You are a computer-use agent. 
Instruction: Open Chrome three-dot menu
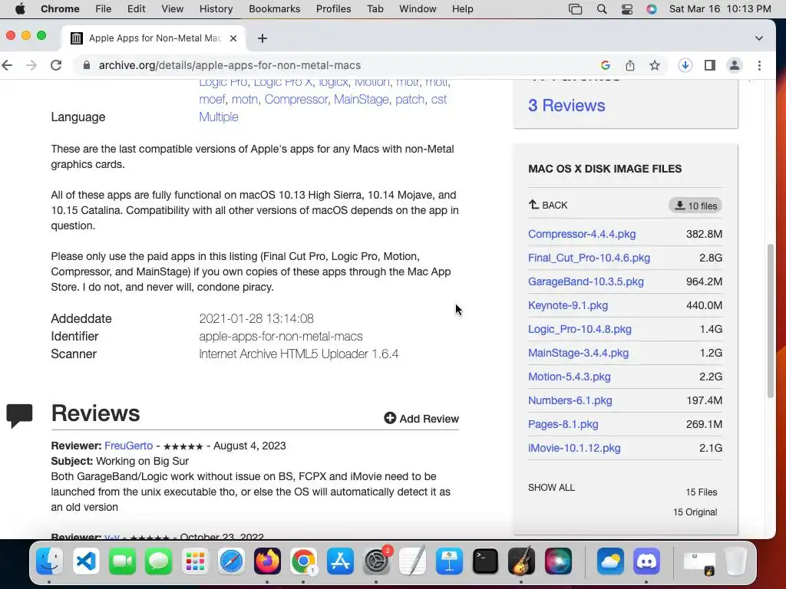(759, 65)
